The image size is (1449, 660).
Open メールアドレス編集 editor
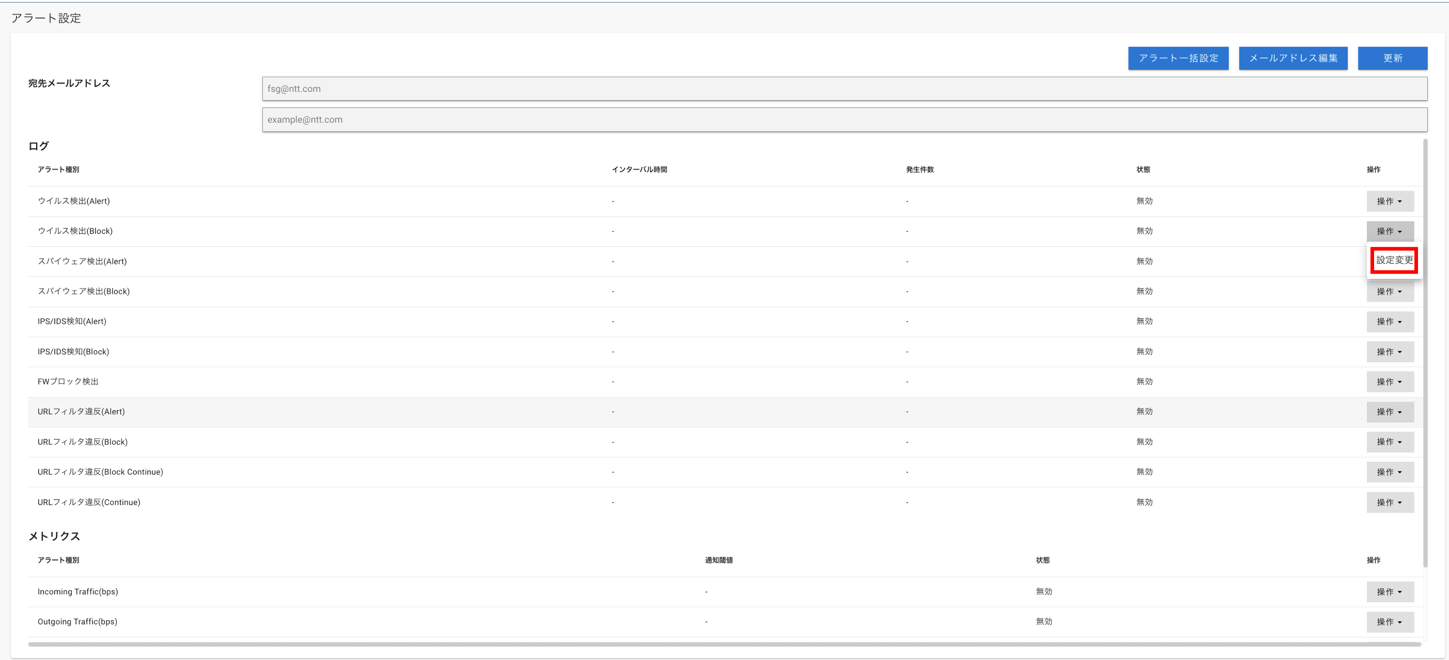pyautogui.click(x=1292, y=58)
